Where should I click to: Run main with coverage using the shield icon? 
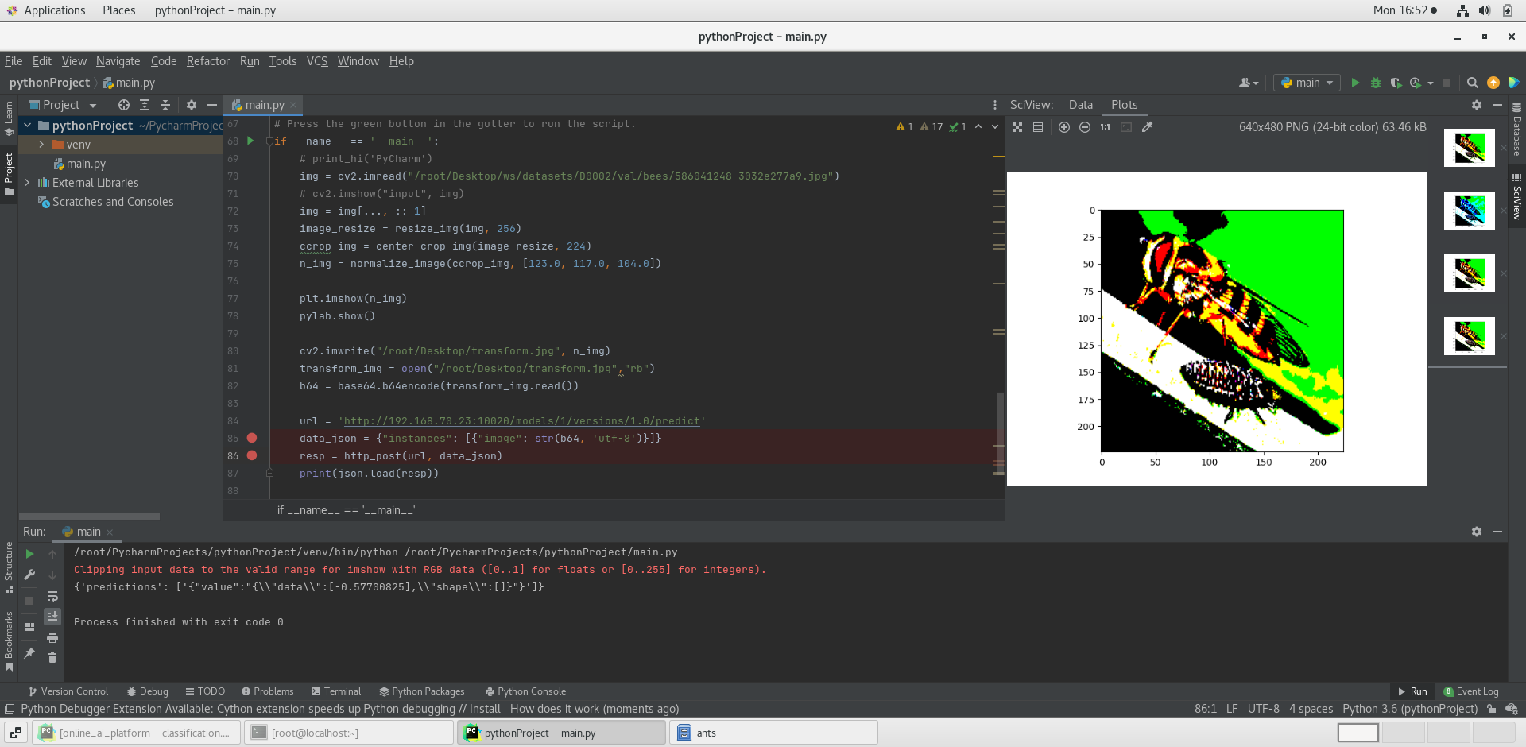(1396, 83)
